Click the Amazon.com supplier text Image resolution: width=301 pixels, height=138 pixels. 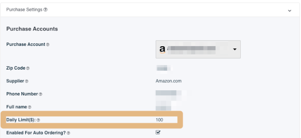pos(169,81)
